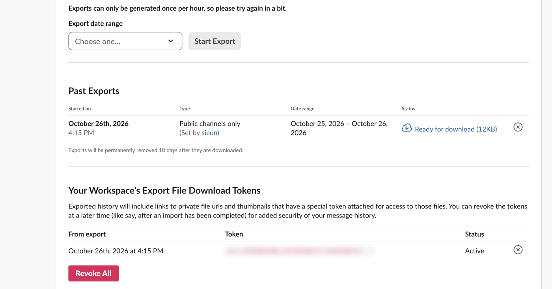Open the Ready for download (12KB) link
This screenshot has height=289, width=552.
pyautogui.click(x=455, y=129)
